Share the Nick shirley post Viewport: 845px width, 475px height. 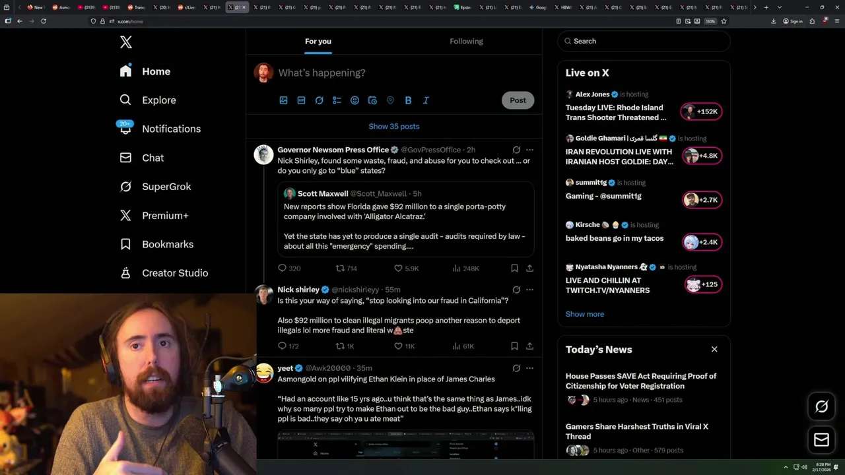[529, 346]
